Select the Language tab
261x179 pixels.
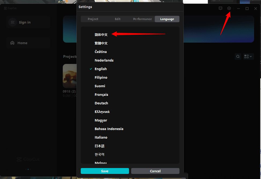(167, 19)
